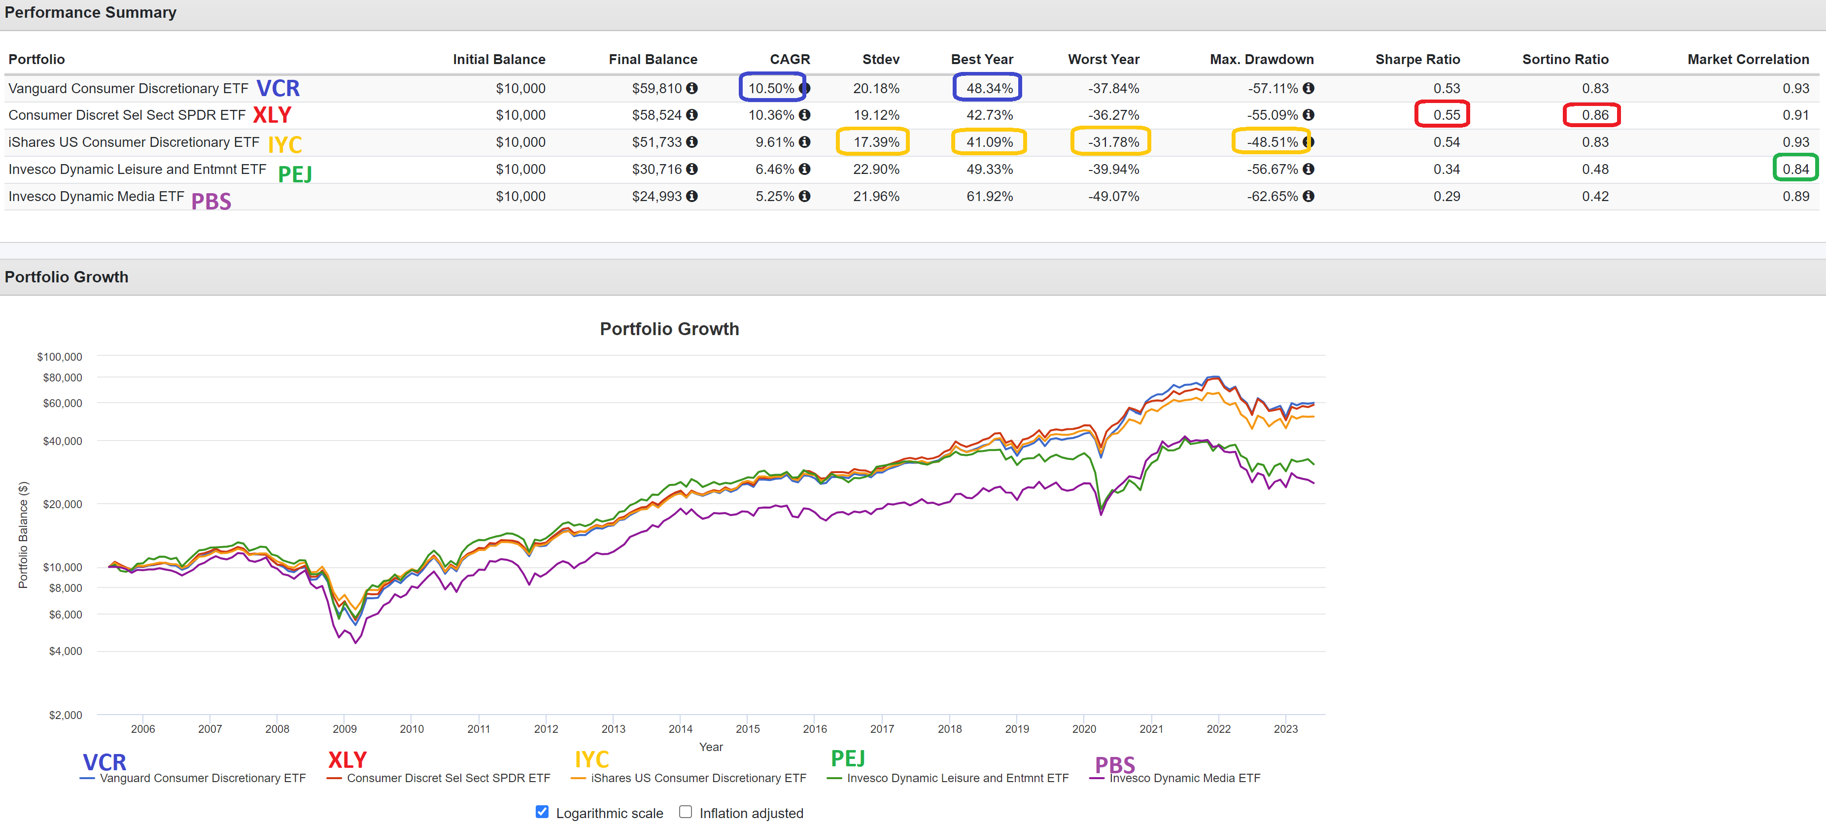Click the CAGR column header
The width and height of the screenshot is (1826, 823).
[790, 60]
